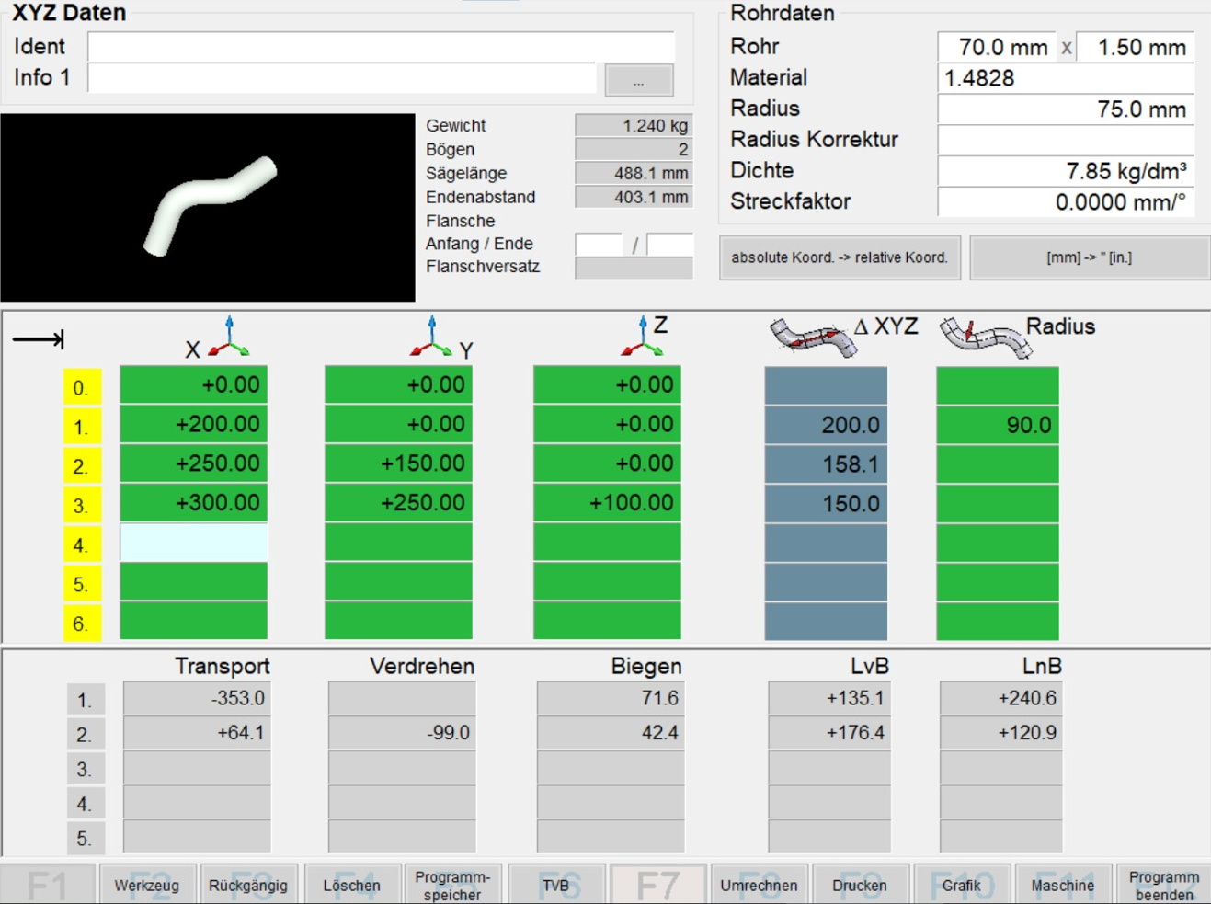Click the Drucken print button
The image size is (1211, 904).
[x=860, y=886]
